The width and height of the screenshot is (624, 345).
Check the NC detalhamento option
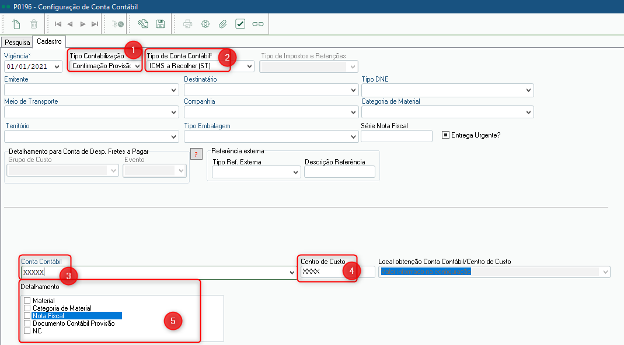click(x=27, y=330)
